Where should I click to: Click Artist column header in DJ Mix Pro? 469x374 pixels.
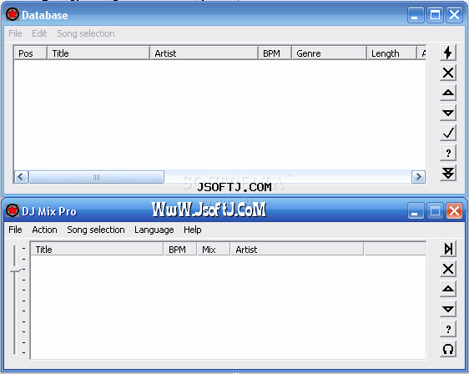click(x=297, y=250)
